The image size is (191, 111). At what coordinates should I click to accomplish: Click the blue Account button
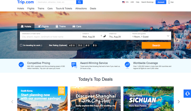point(161,2)
